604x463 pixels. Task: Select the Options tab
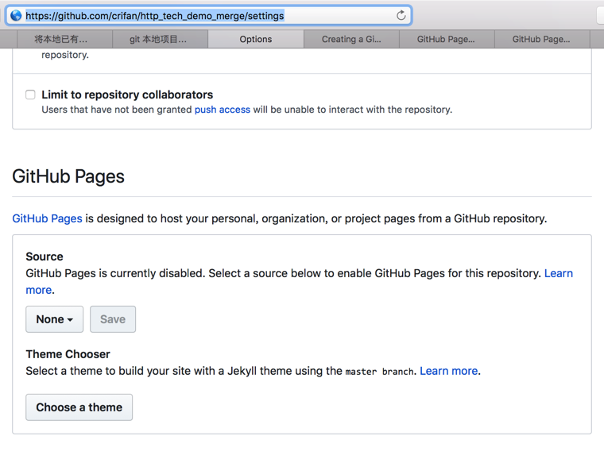256,39
